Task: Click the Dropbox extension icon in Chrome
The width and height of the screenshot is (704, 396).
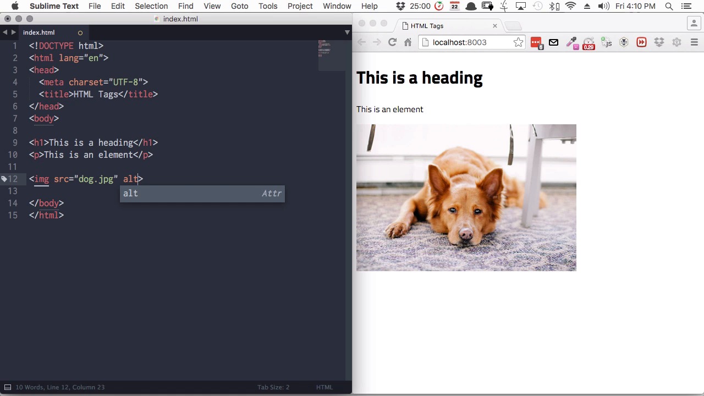Action: click(x=659, y=42)
